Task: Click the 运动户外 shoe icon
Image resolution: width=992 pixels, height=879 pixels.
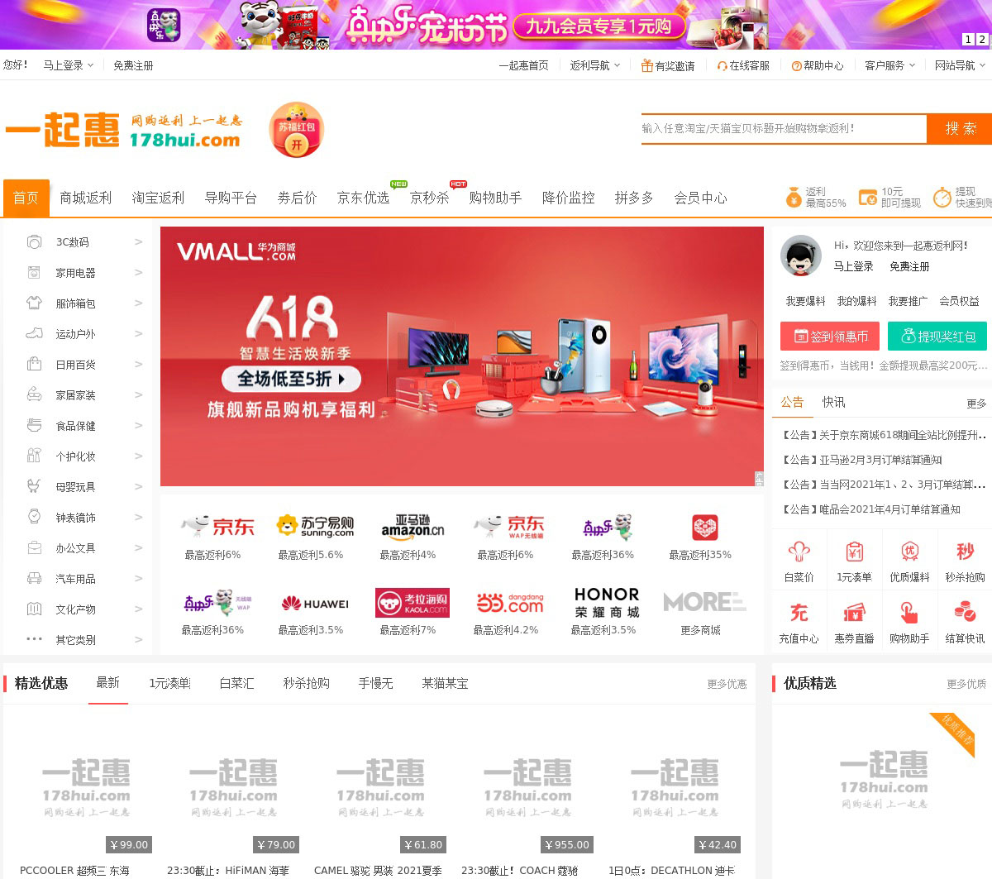Action: (x=34, y=334)
